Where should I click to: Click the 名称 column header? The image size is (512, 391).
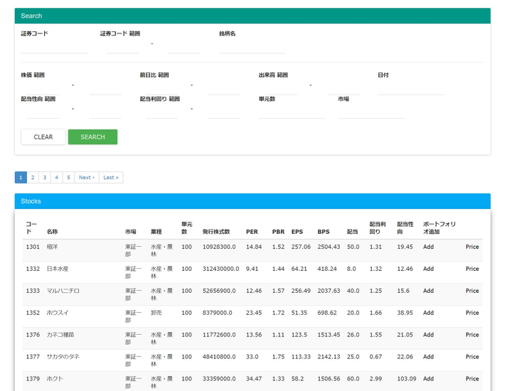tap(52, 232)
